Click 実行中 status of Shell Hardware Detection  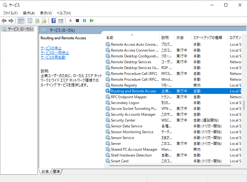[x=182, y=155]
